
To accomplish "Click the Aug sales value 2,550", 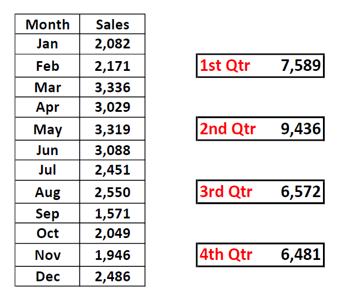I will pos(112,192).
